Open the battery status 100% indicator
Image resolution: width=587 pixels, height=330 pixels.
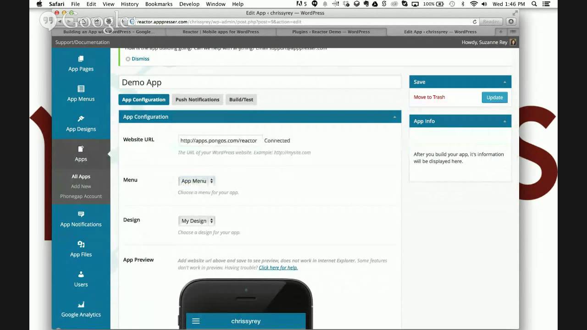pos(434,4)
